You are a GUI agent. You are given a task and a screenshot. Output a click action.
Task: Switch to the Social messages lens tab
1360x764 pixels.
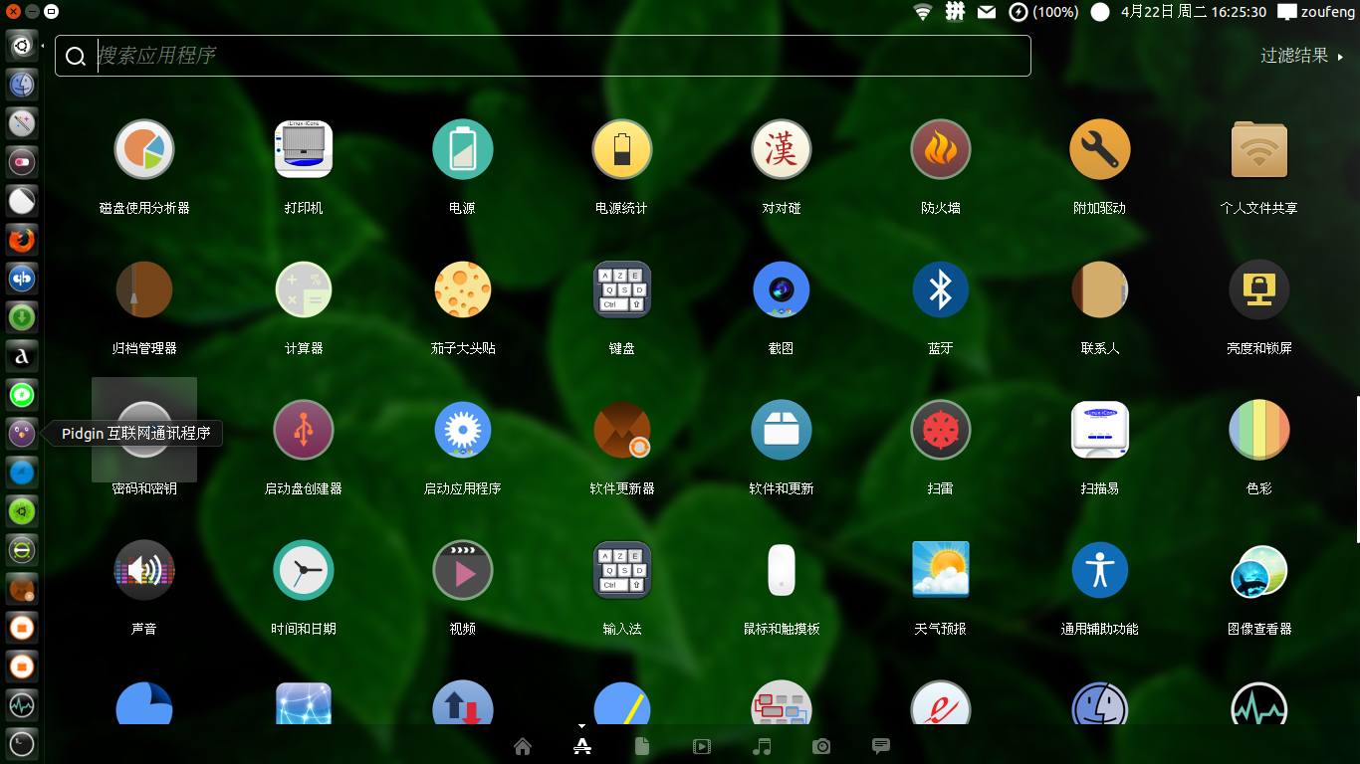click(881, 746)
